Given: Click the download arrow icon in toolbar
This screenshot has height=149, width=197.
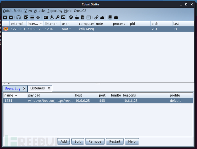Looking at the screenshot, I should [52, 17].
